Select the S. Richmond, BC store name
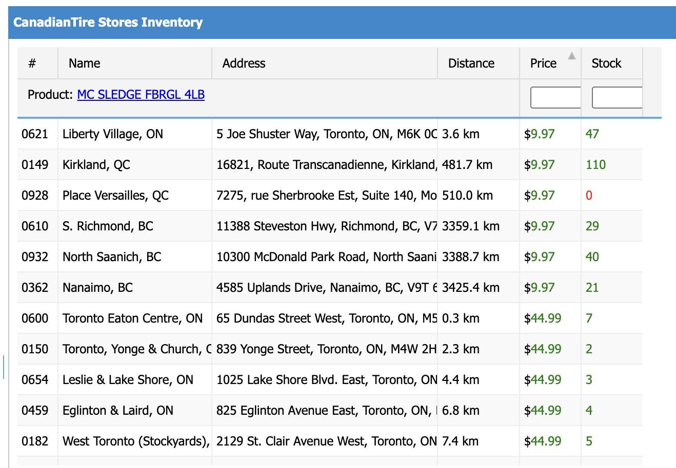676x468 pixels. tap(108, 226)
